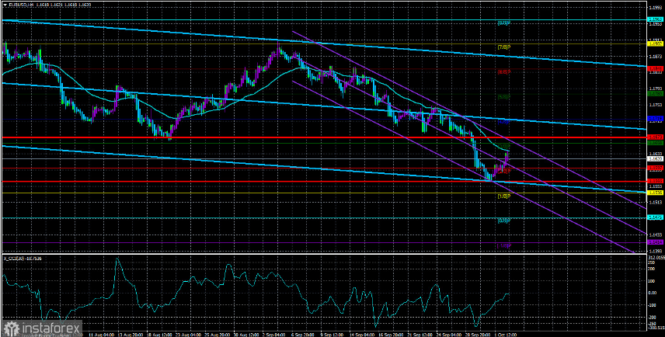The width and height of the screenshot is (665, 337).
Task: Select the blue 1.1719 level marker
Action: click(x=654, y=118)
